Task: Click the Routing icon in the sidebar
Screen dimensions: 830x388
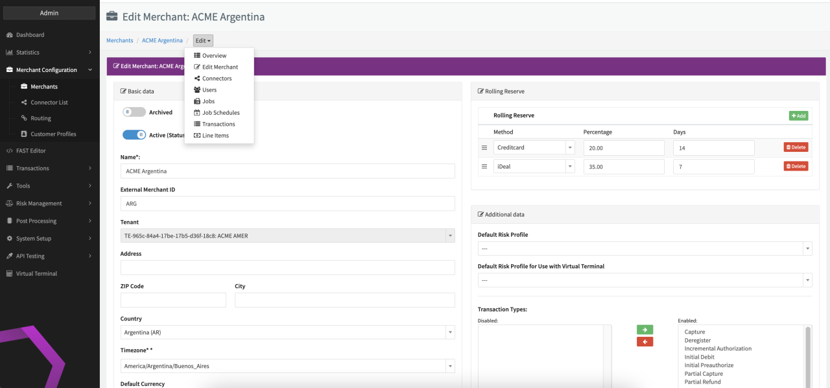Action: 24,118
